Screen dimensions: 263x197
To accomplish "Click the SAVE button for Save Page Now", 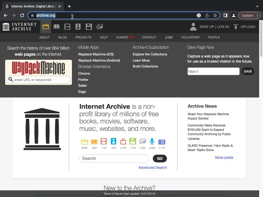I will click(x=248, y=71).
